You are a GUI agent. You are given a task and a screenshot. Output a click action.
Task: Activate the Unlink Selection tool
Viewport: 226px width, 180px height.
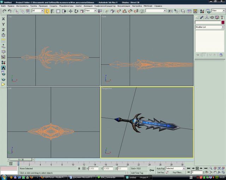pyautogui.click(x=22, y=11)
